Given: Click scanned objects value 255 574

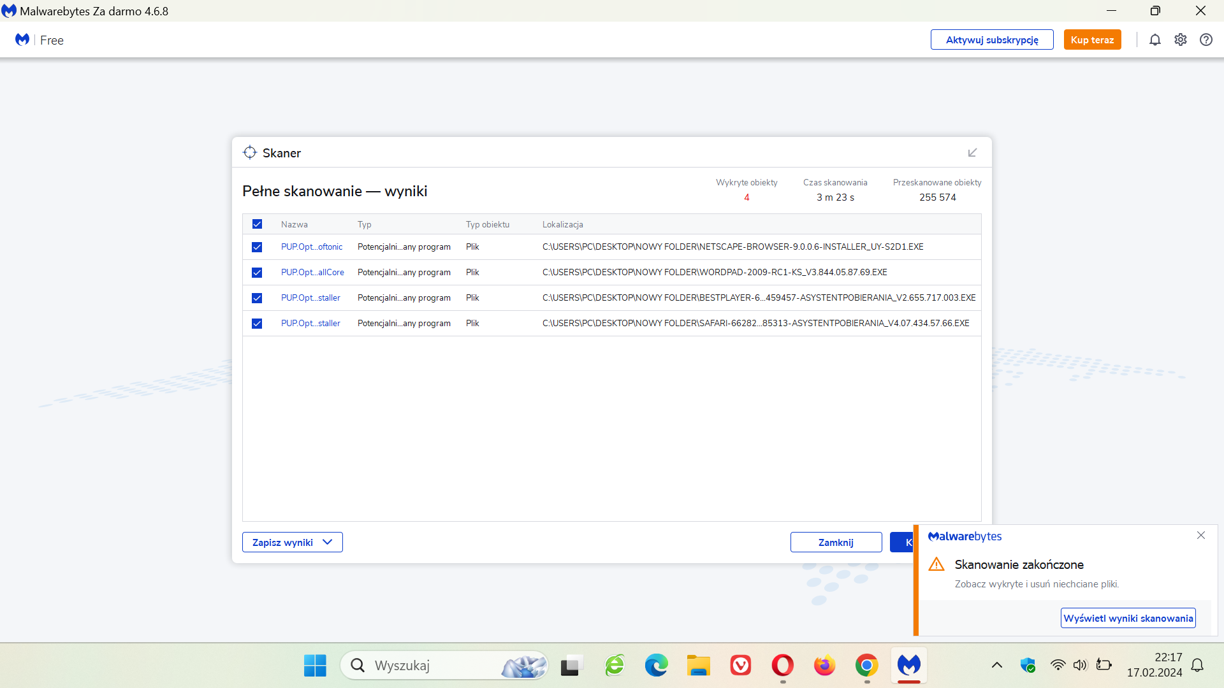Looking at the screenshot, I should [x=937, y=197].
